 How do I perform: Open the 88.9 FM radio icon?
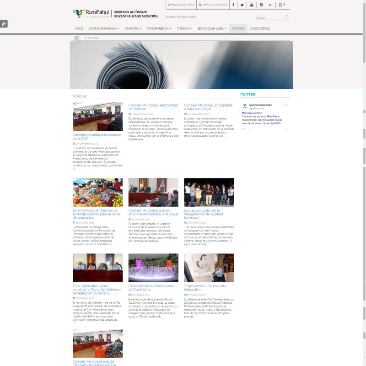click(x=282, y=5)
